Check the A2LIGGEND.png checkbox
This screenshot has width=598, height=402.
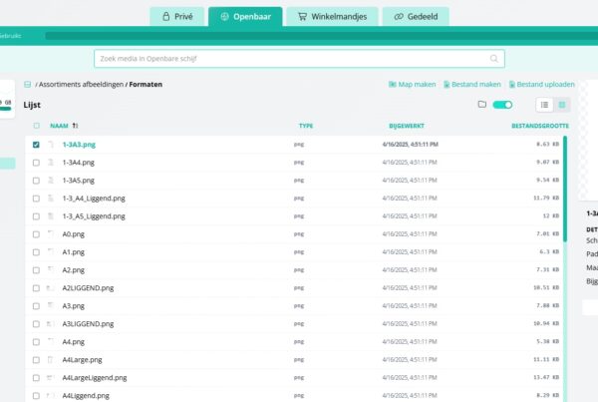pos(36,288)
